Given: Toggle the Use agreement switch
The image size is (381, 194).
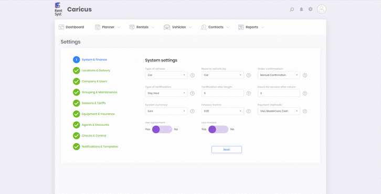Looking at the screenshot, I should click(162, 130).
